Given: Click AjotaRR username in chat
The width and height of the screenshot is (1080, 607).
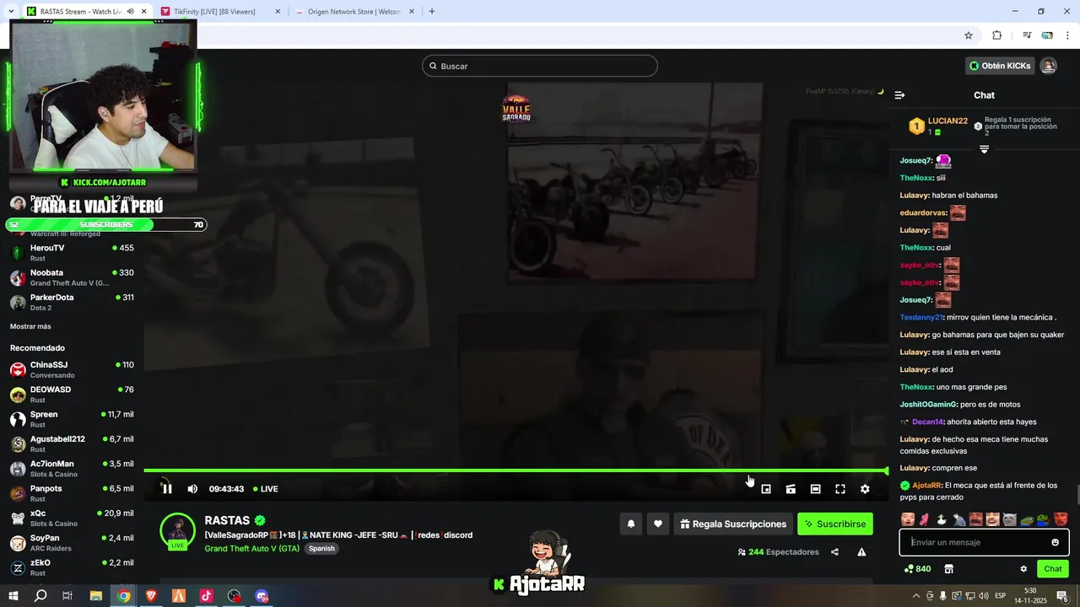Looking at the screenshot, I should pos(926,486).
